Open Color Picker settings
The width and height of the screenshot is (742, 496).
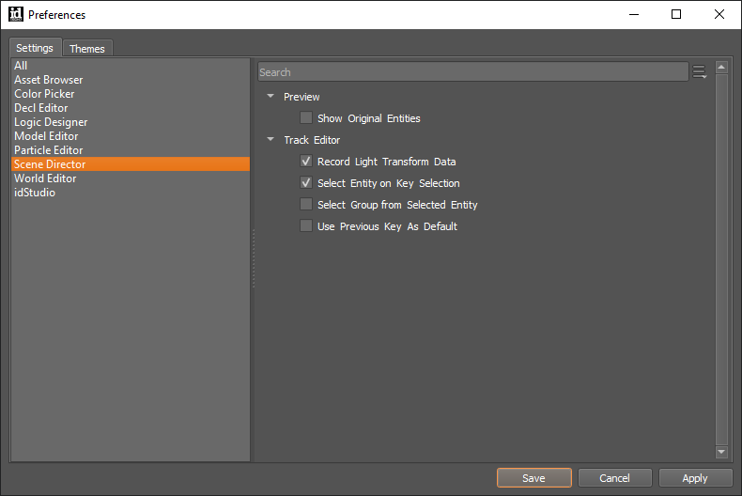(x=131, y=94)
